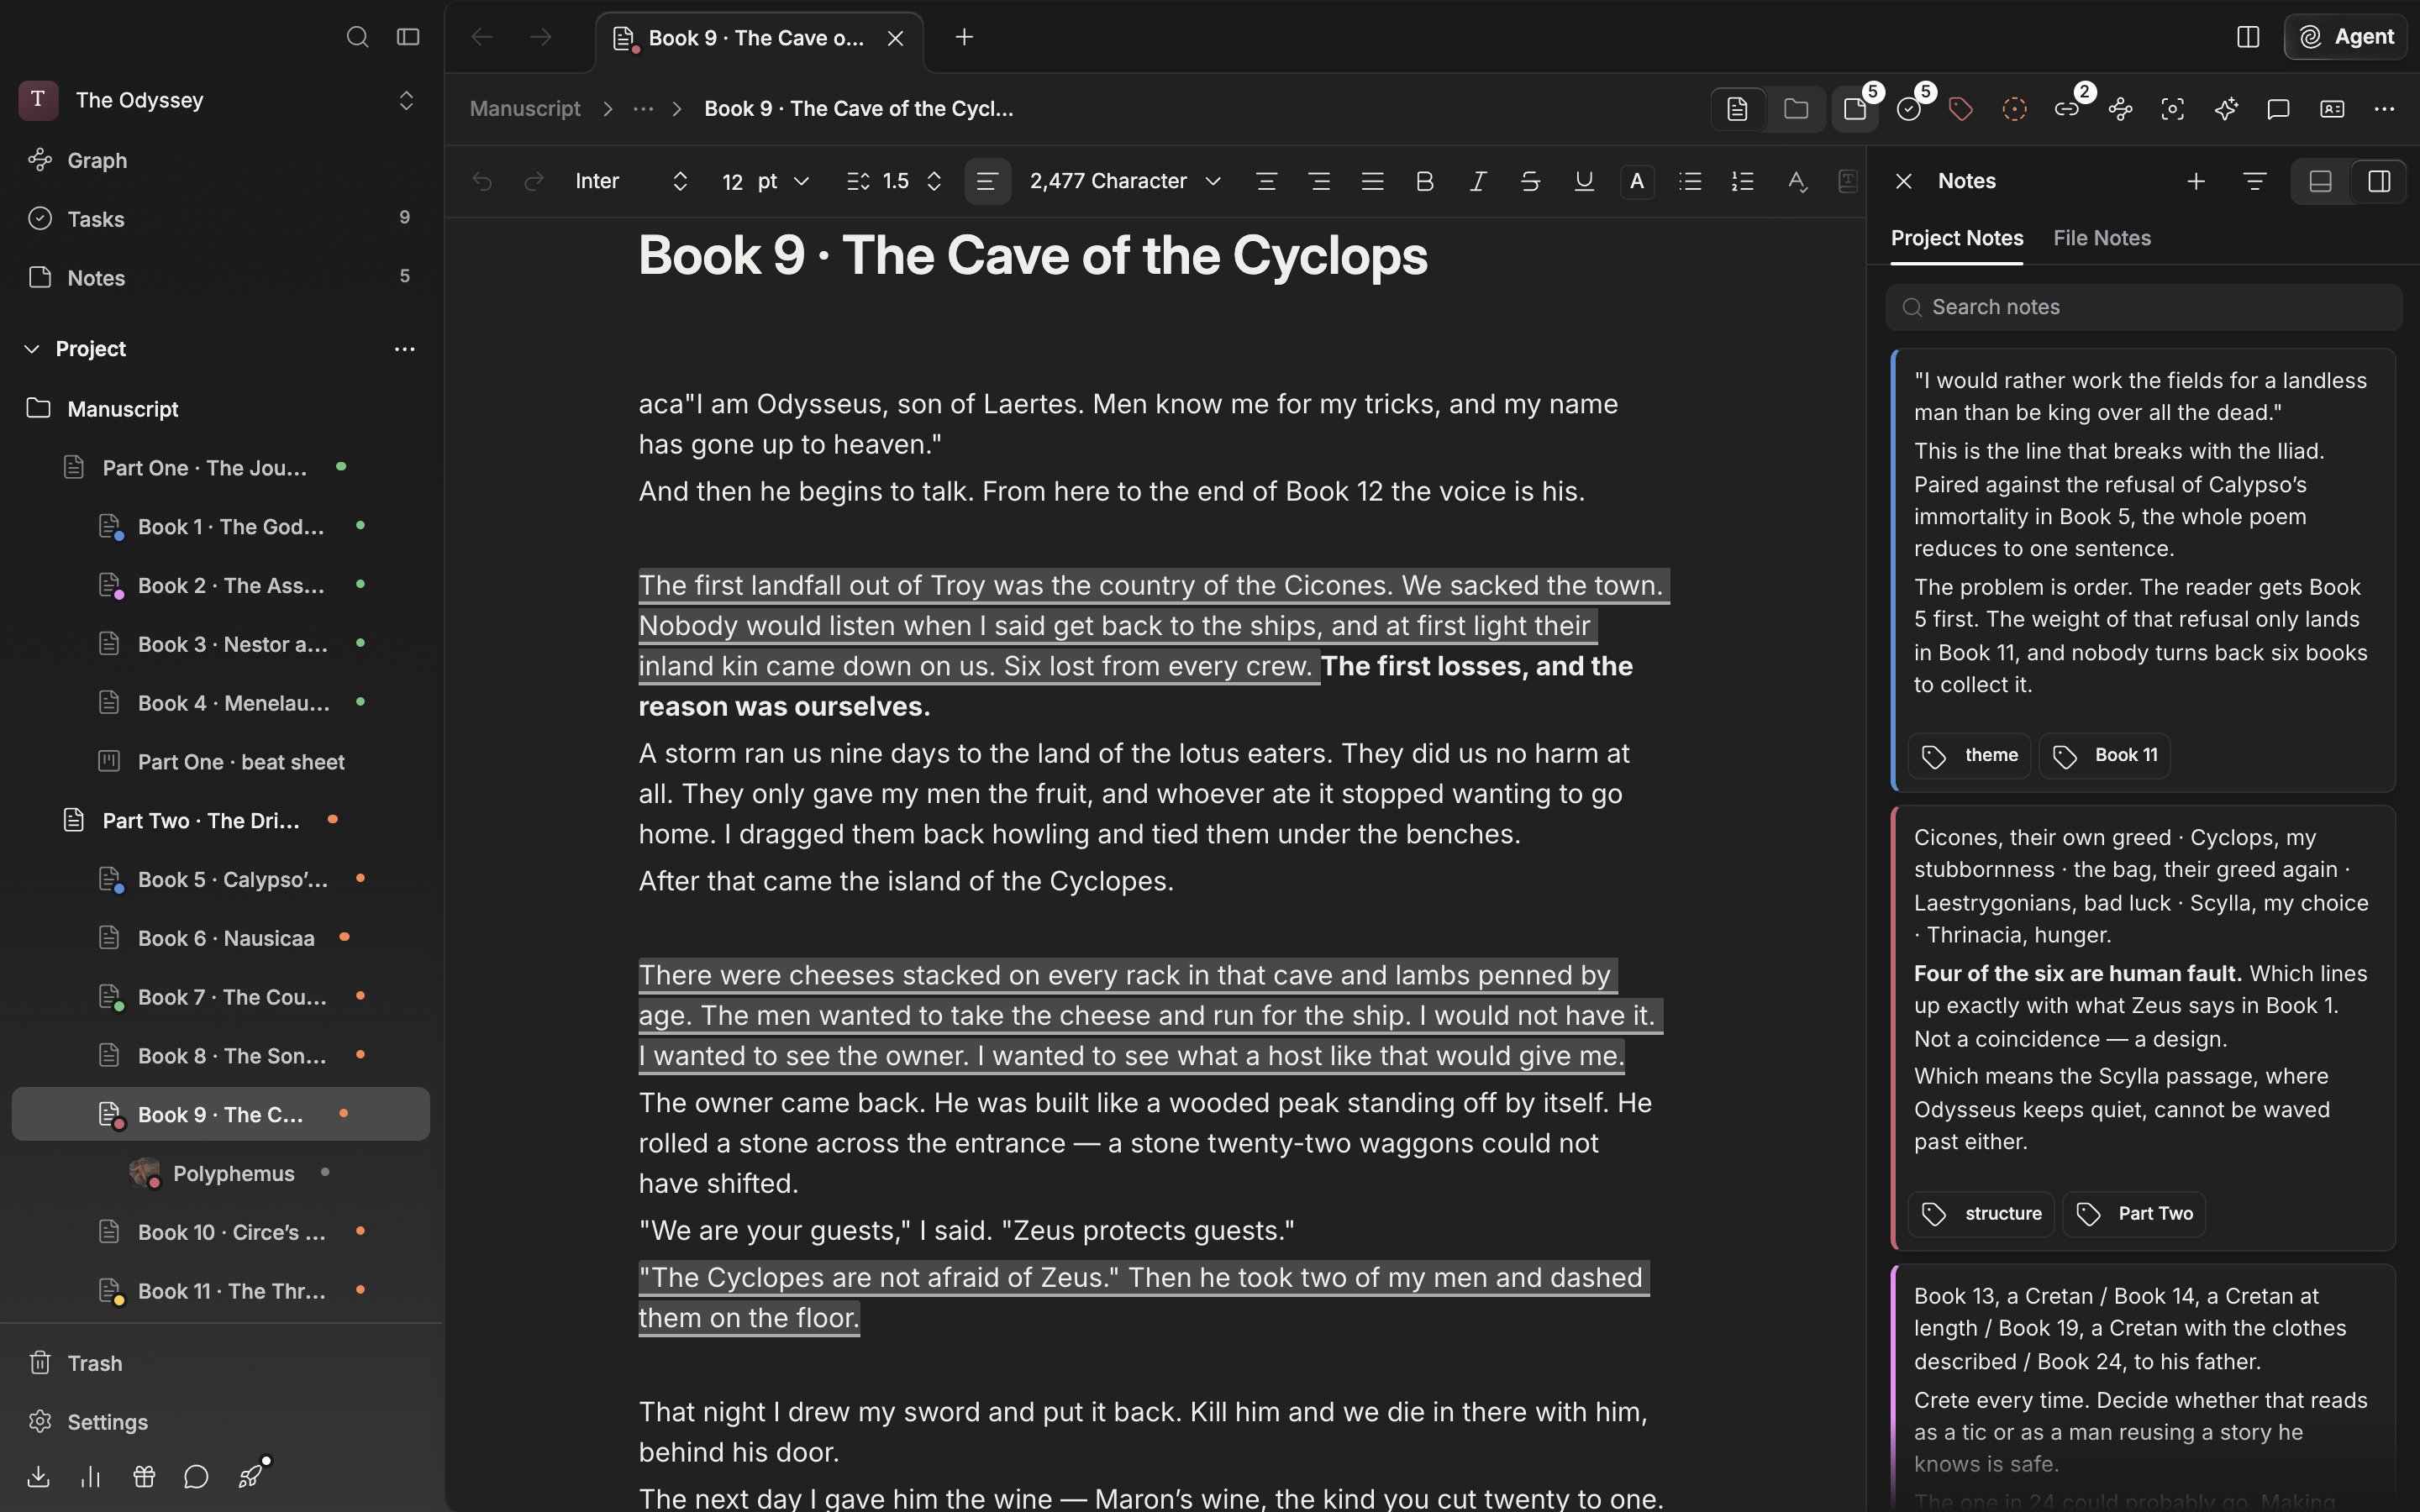This screenshot has height=1512, width=2420.
Task: Open the links icon with badge 2
Action: pos(2067,108)
